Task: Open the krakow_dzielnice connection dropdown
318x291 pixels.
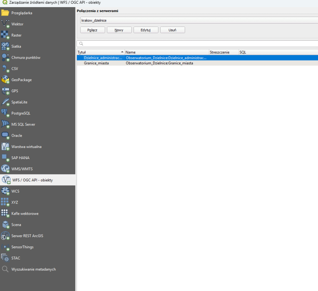Action: point(199,20)
